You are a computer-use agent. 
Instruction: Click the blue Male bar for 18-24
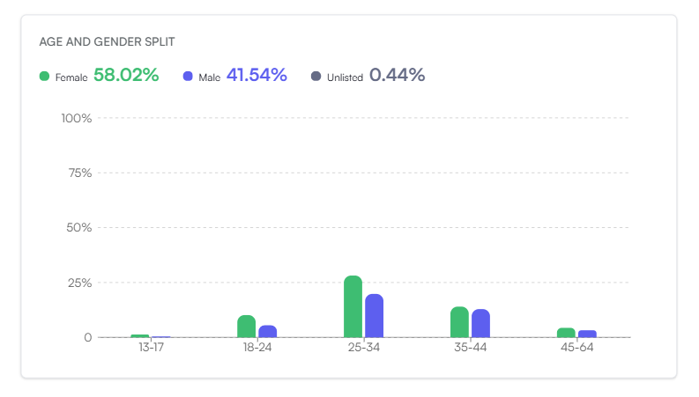click(267, 331)
